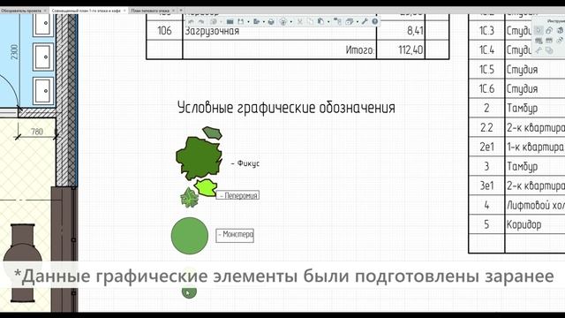Open the dropdown beside the window arrangement icon
Image resolution: width=565 pixels, height=318 pixels.
[358, 22]
